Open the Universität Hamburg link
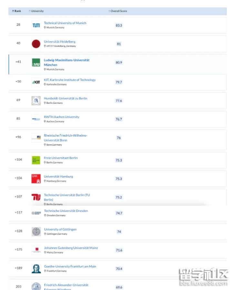Viewport: 233px width, 290px height. point(58,177)
